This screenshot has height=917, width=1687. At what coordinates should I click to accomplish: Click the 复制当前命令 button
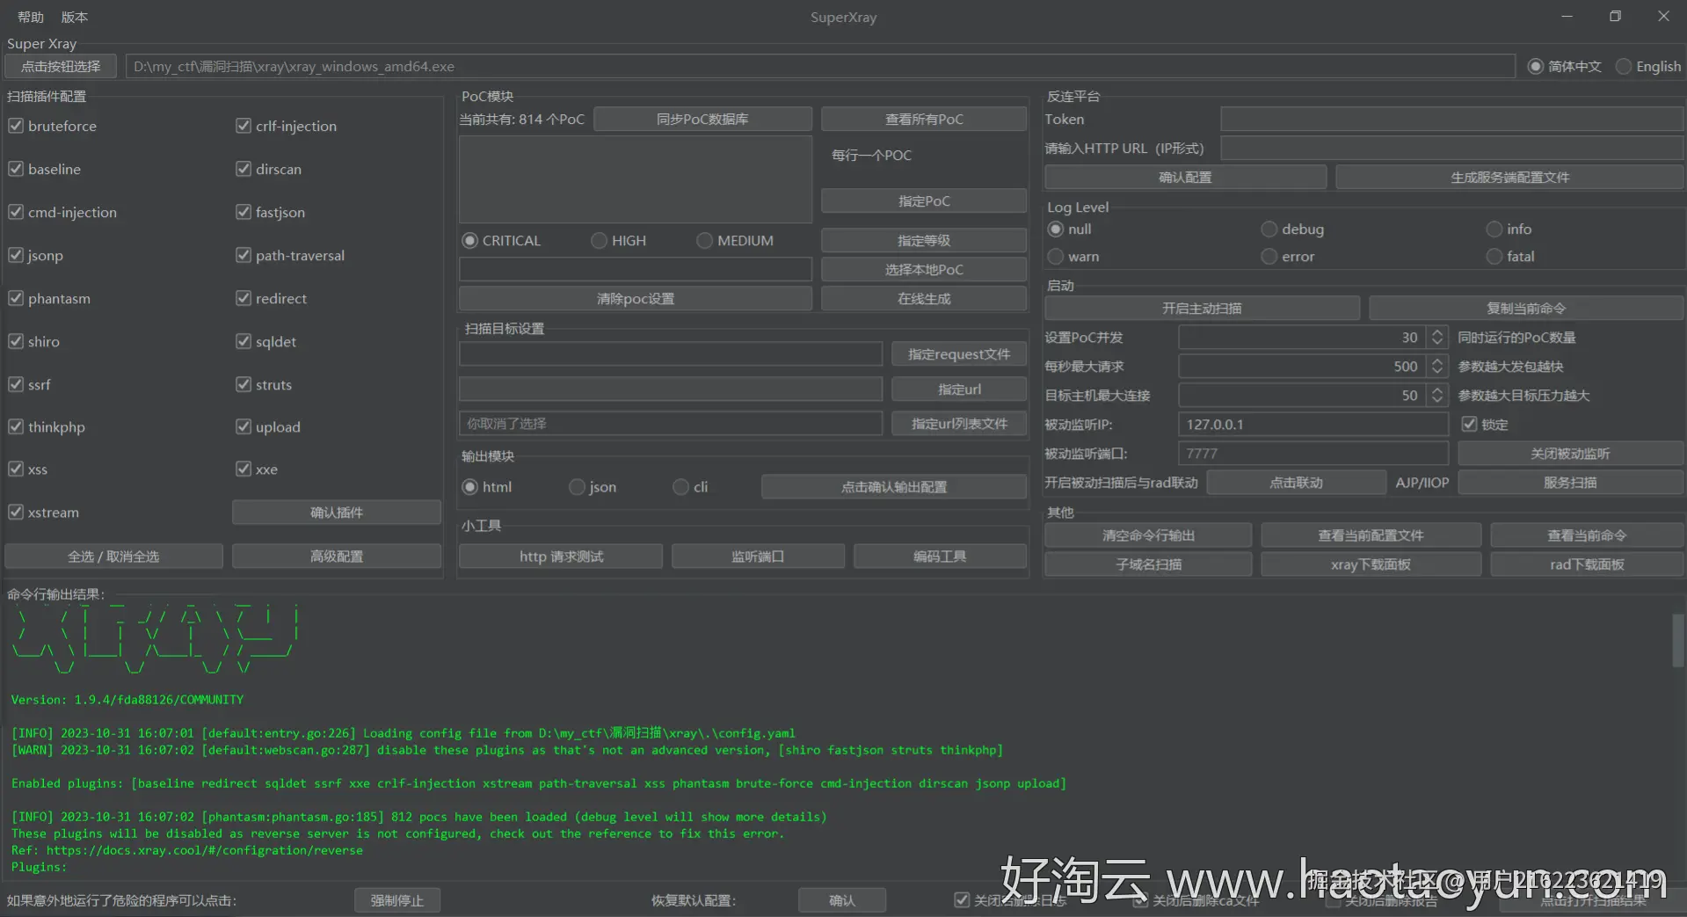tap(1526, 309)
